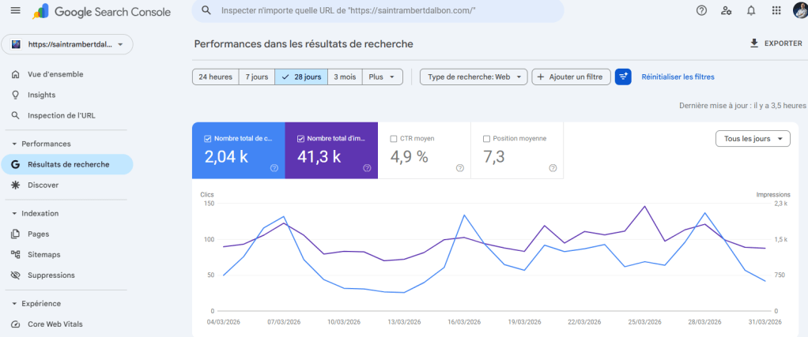Viewport: 808px width, 337px height.
Task: Uncheck Nombre total de clics metric
Action: pyautogui.click(x=208, y=138)
